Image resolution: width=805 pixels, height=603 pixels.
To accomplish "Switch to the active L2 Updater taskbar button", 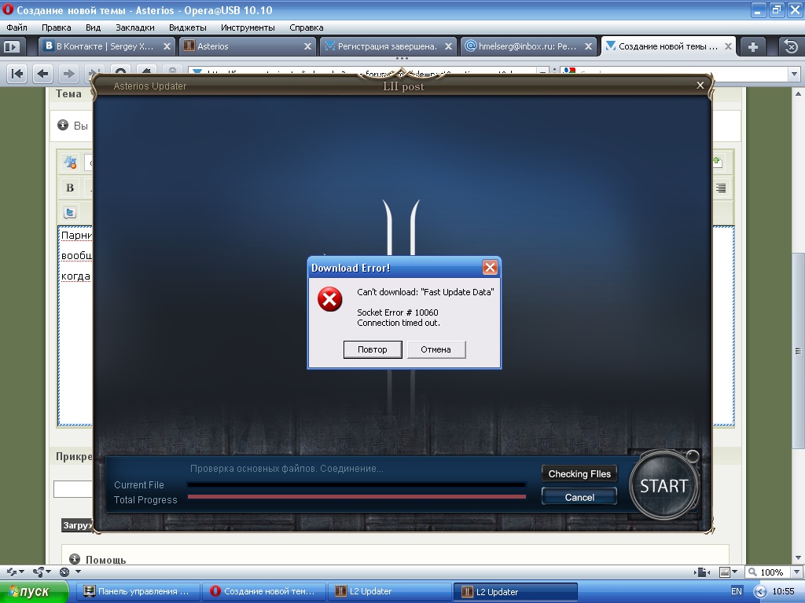I will (516, 591).
